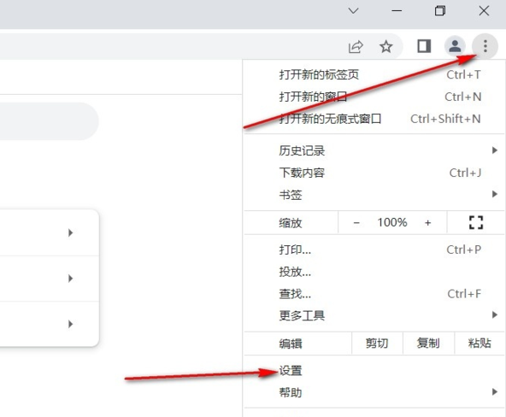This screenshot has width=506, height=417.
Task: Expand the 书签 submenu
Action: pos(374,195)
